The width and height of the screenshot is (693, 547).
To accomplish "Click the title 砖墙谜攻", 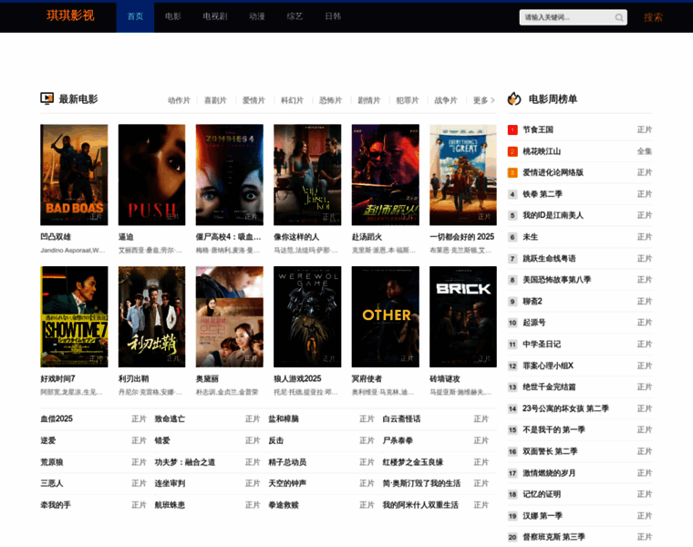I will pos(445,379).
